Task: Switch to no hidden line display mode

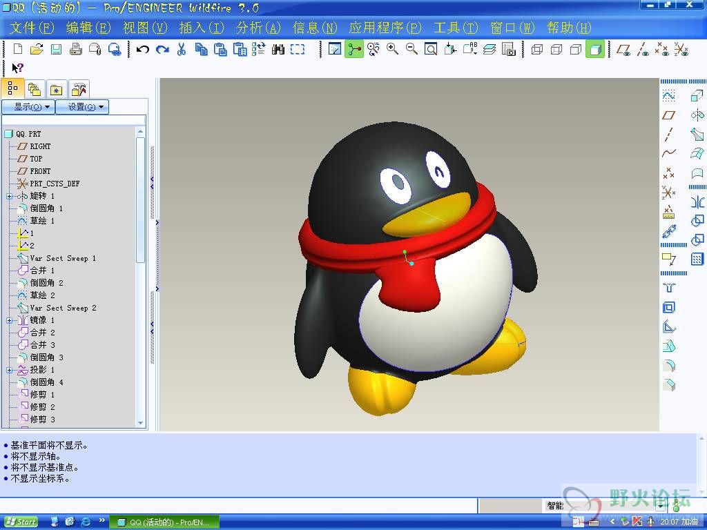Action: pos(575,49)
